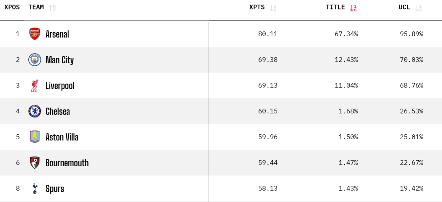This screenshot has width=442, height=202.
Task: Click the TEAM column header
Action: point(36,7)
